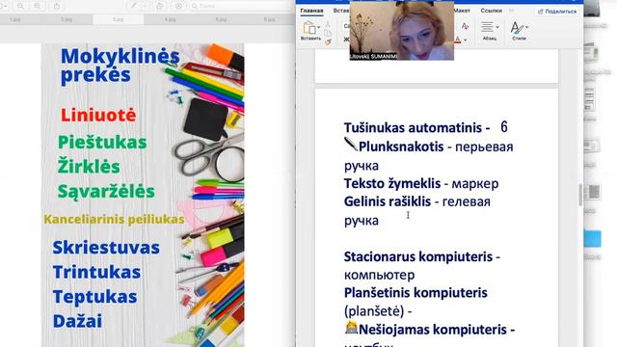Click the webcam video thumbnail of Litovskij SUMANIAI

(402, 31)
